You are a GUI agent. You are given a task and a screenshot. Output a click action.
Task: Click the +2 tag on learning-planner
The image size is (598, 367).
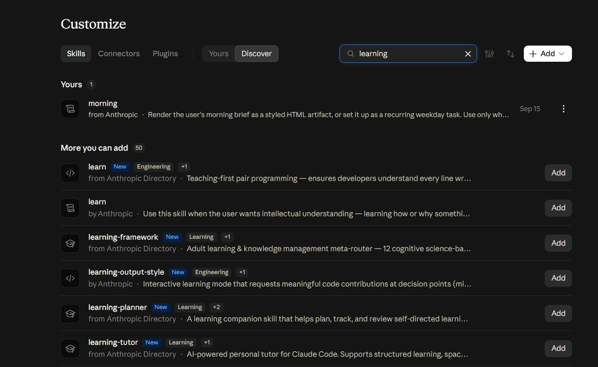216,307
